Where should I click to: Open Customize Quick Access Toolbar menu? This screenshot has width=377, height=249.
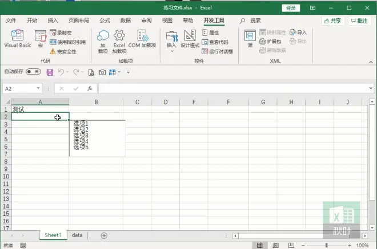point(128,72)
